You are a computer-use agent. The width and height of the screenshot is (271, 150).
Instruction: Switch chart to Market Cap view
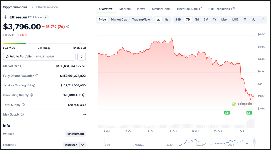click(119, 20)
